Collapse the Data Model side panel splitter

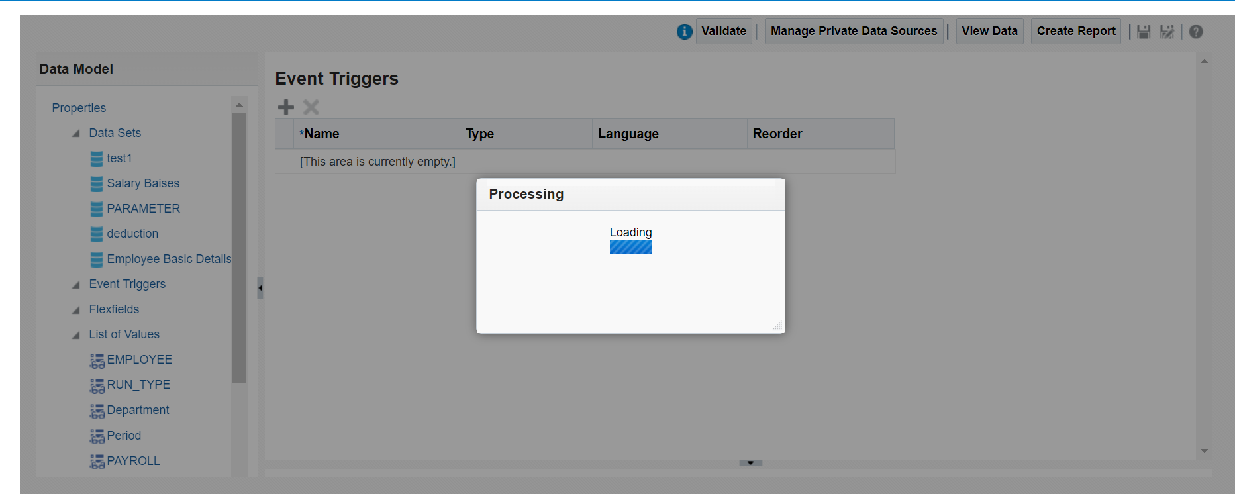pos(260,288)
